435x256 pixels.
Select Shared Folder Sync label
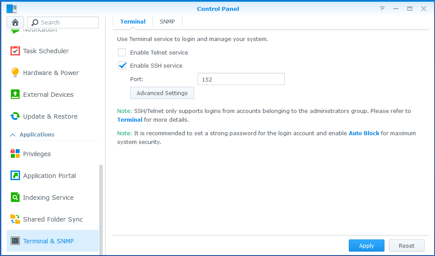click(x=53, y=219)
